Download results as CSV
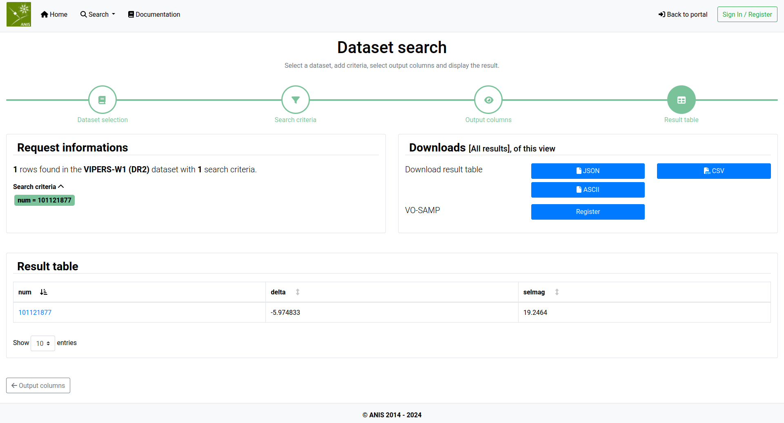Screen dimensions: 784x423 [714, 171]
